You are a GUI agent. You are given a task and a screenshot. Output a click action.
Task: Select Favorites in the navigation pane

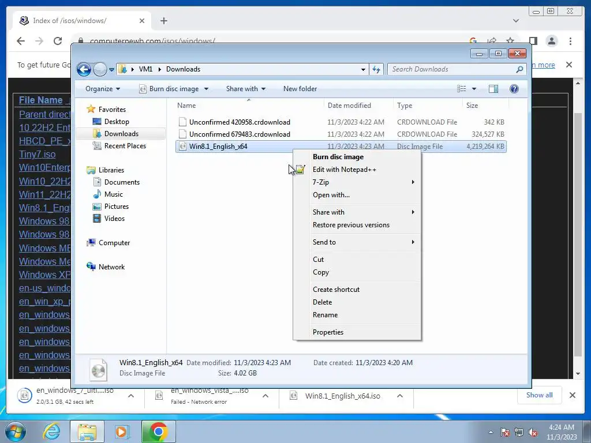(112, 110)
